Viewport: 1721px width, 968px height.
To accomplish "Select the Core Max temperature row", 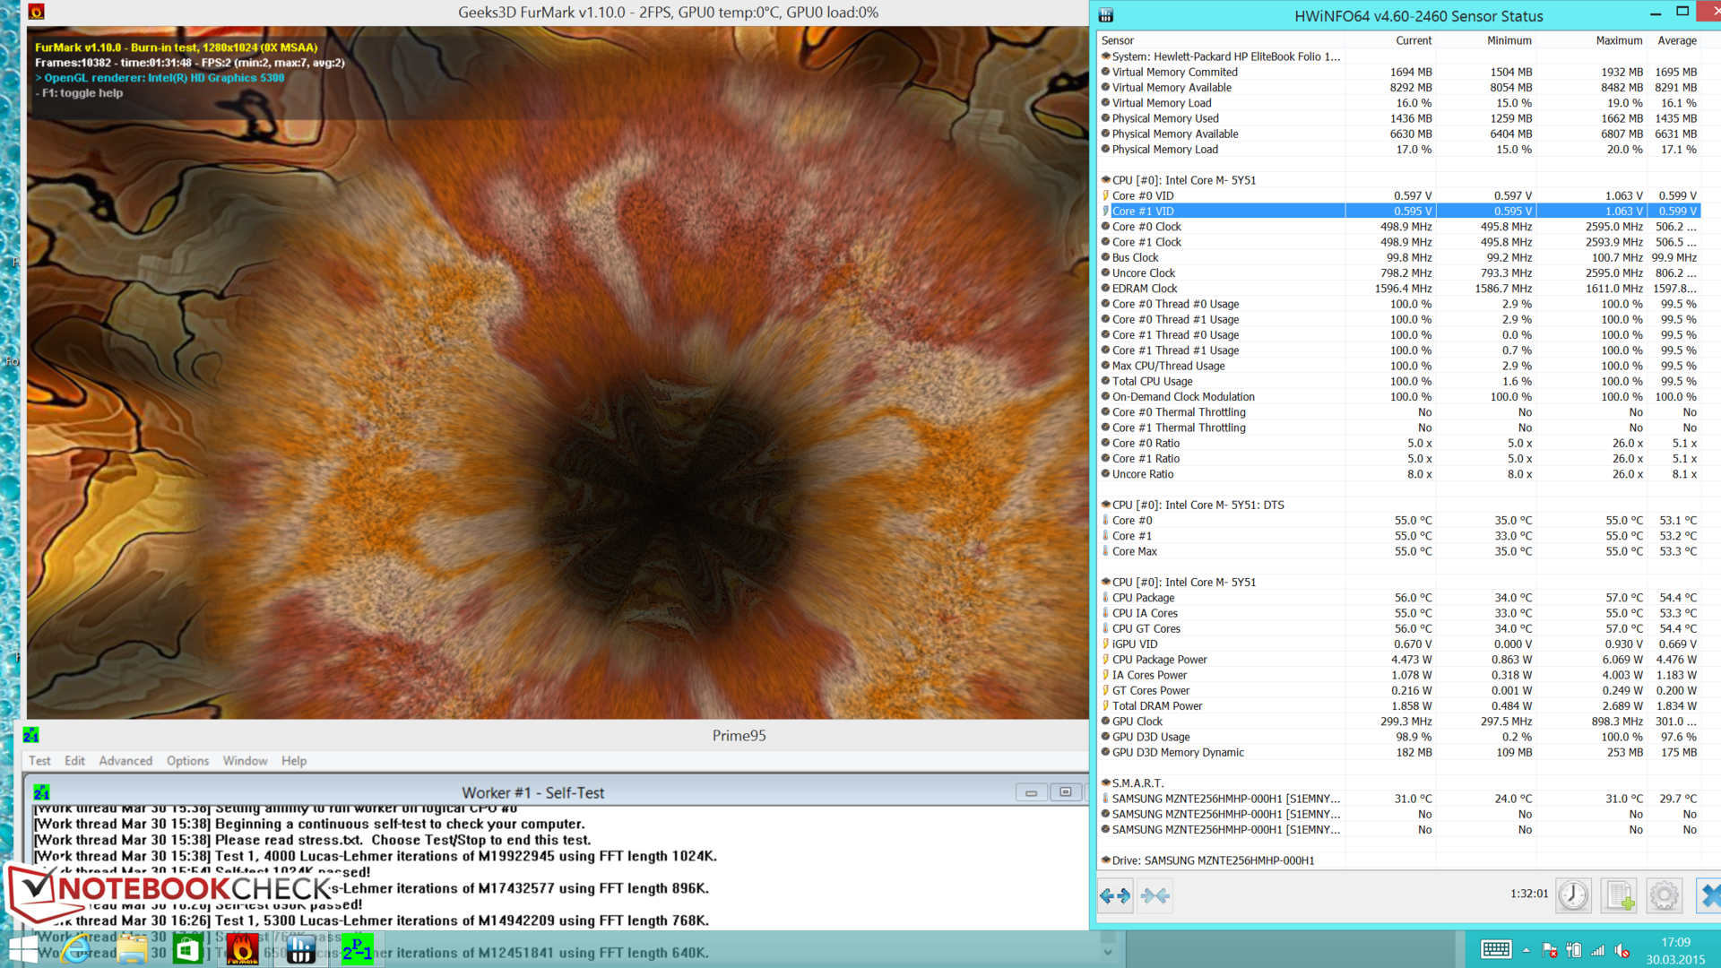I will point(1399,551).
